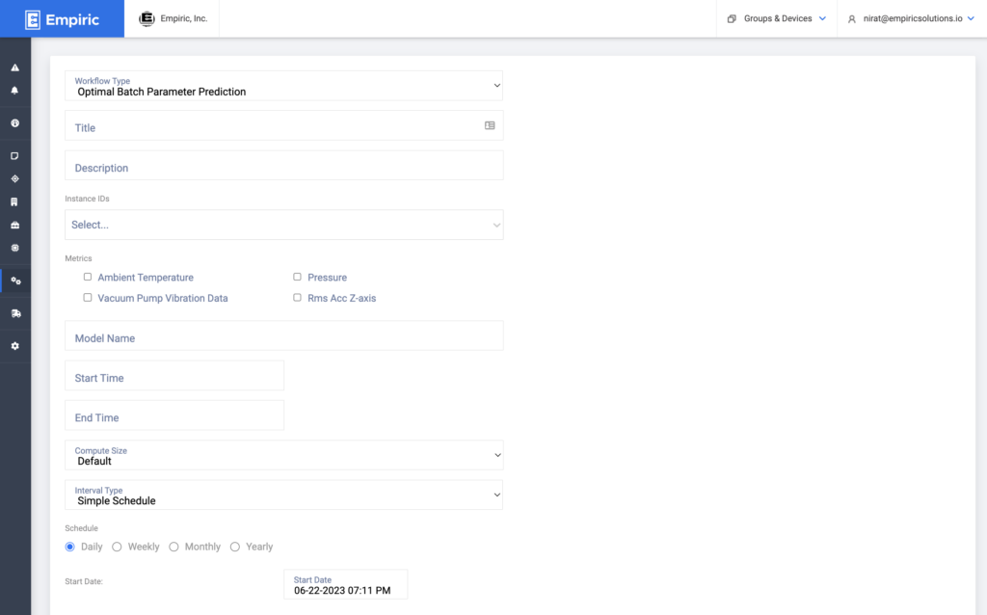
Task: Open the Instance IDs Select dropdown
Action: tap(284, 225)
